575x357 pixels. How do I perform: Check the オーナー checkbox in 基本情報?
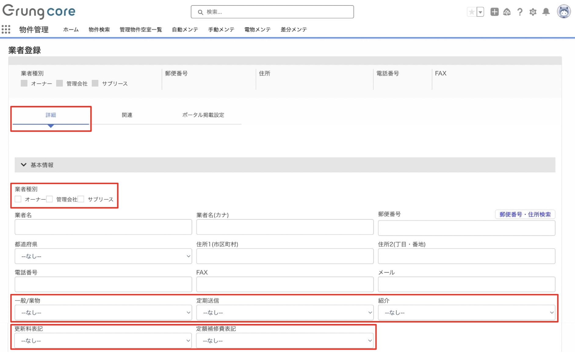coord(18,199)
